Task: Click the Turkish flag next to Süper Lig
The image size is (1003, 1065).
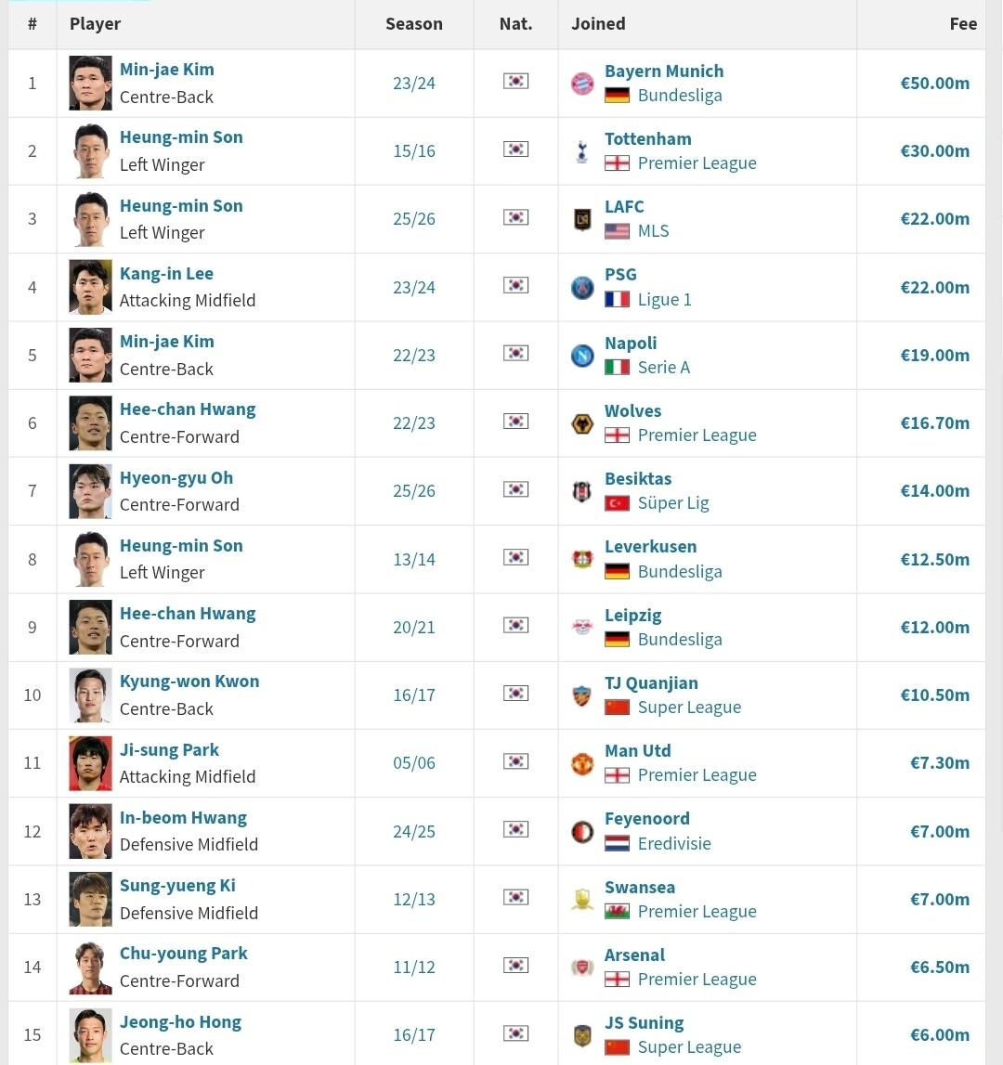Action: (x=617, y=503)
